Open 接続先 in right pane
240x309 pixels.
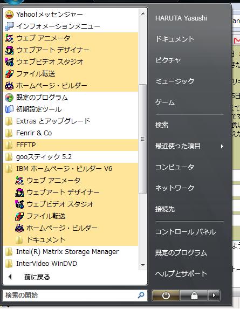[x=165, y=209]
